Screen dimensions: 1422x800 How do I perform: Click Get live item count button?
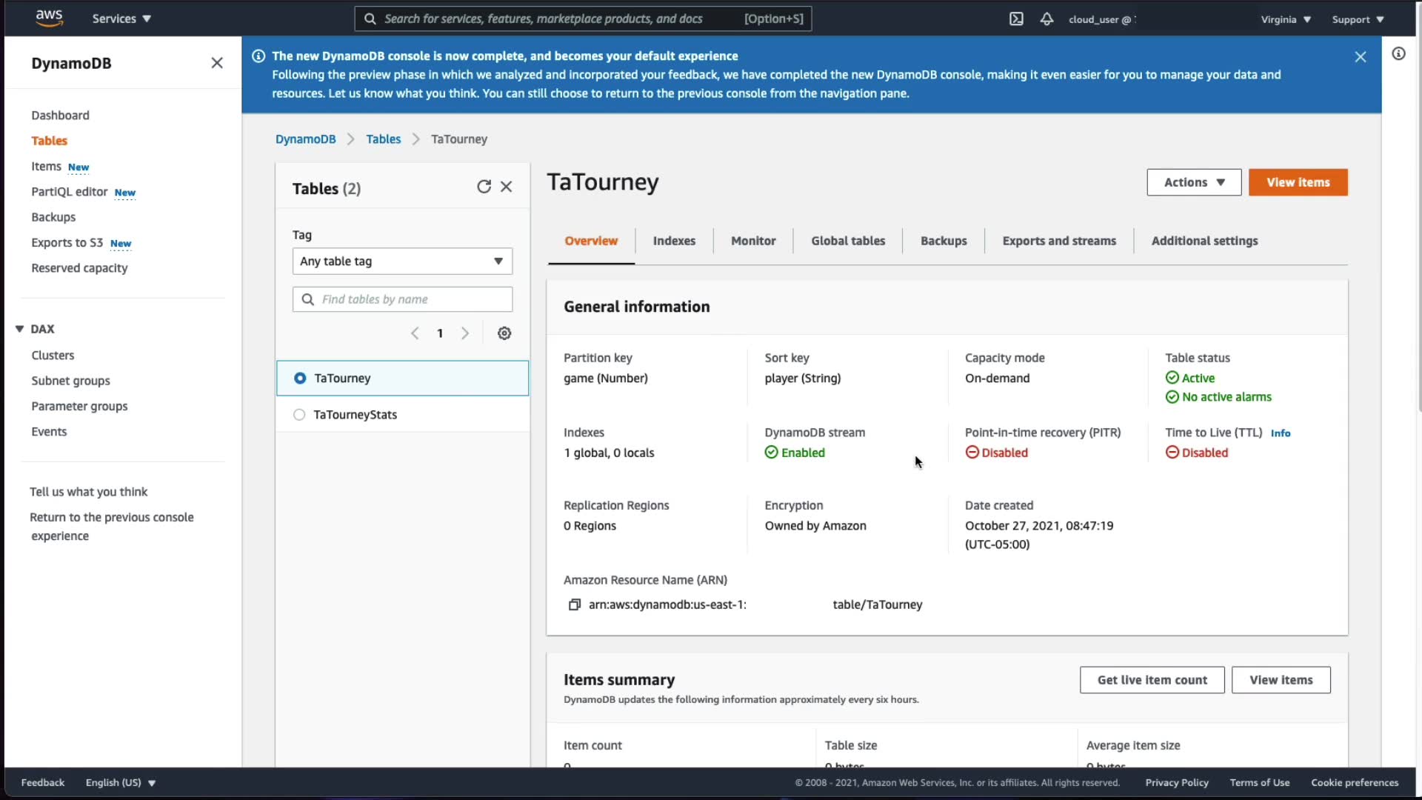click(1152, 680)
